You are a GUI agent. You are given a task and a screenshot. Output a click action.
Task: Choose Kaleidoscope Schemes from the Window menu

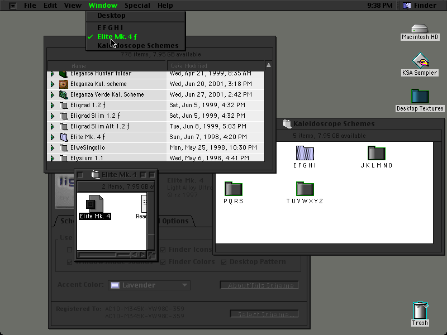(136, 46)
